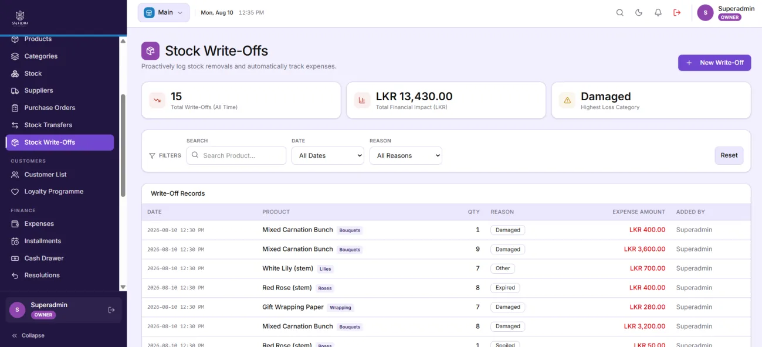
Task: Open Loyalty Programme page
Action: [60, 192]
